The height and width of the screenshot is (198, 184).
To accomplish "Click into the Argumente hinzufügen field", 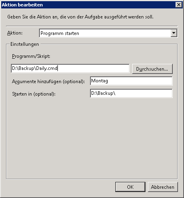I will coord(131,81).
